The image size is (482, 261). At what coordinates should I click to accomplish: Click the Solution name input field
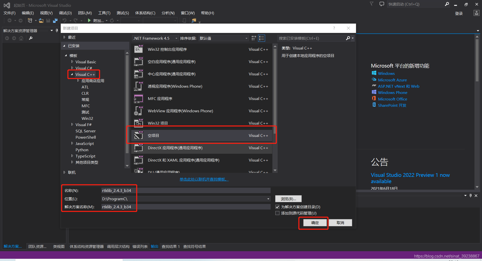click(186, 207)
